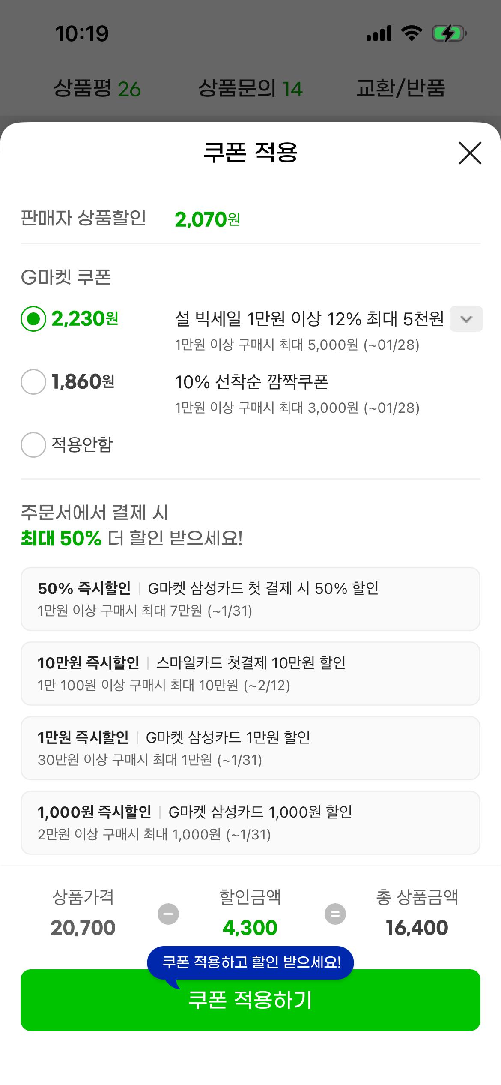Select the 교환/반품 menu item
Viewport: 501px width, 1085px height.
coord(402,89)
